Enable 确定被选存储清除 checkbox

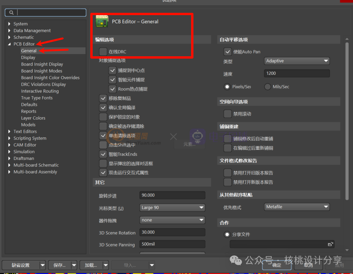pos(103,127)
